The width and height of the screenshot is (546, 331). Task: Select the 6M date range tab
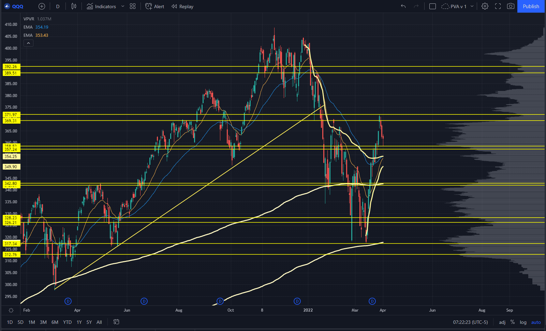click(x=55, y=322)
